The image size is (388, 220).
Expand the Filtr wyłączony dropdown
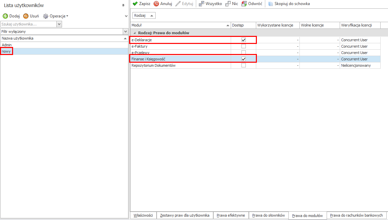(126, 32)
